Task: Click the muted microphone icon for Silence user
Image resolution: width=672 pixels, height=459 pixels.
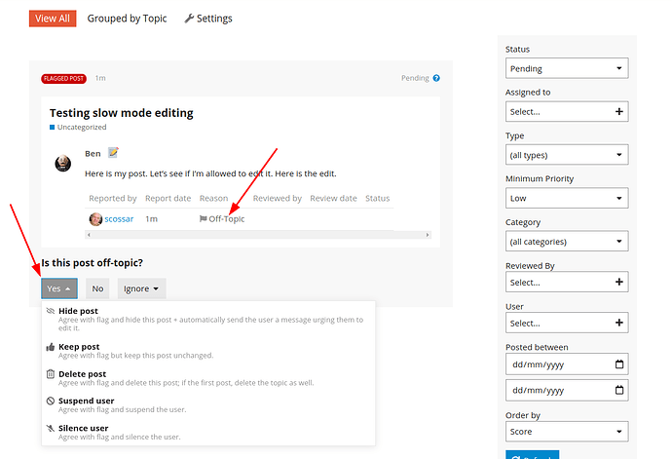Action: [x=50, y=428]
